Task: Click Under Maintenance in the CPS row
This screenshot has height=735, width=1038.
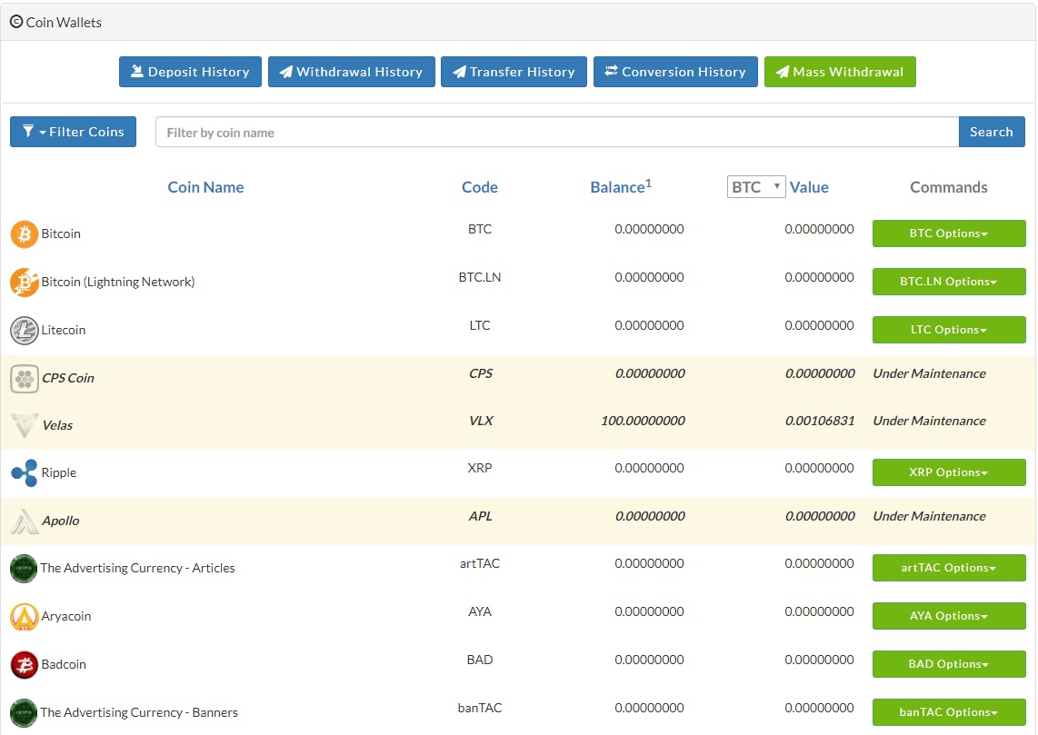Action: point(930,373)
